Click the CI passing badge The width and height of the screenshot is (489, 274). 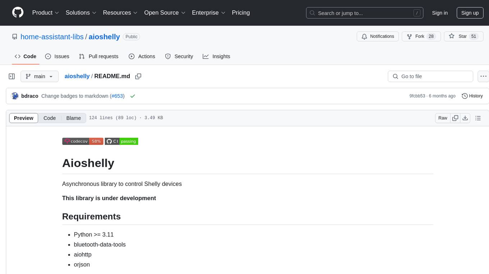tap(122, 141)
